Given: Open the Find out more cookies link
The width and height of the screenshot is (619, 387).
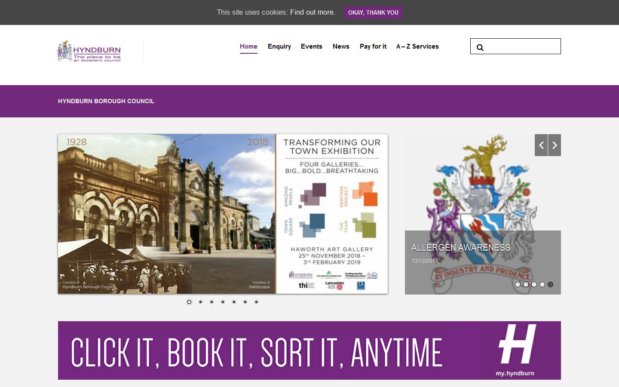Looking at the screenshot, I should pyautogui.click(x=313, y=12).
